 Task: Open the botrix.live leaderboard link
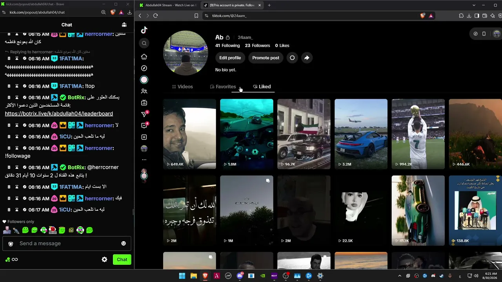click(59, 114)
